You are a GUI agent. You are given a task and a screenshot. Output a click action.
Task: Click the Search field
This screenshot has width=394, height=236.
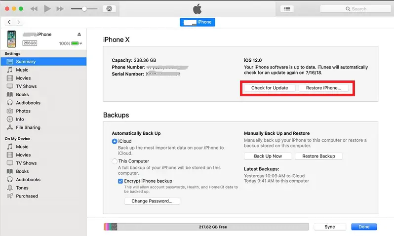click(x=355, y=9)
